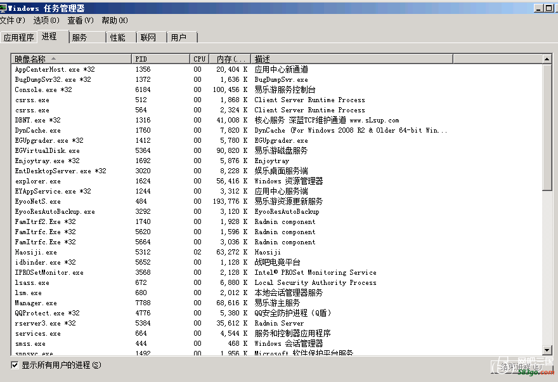Screen dimensions: 558x382
Task: Click the 易乐游磁盘服务 description
Action: click(x=281, y=150)
